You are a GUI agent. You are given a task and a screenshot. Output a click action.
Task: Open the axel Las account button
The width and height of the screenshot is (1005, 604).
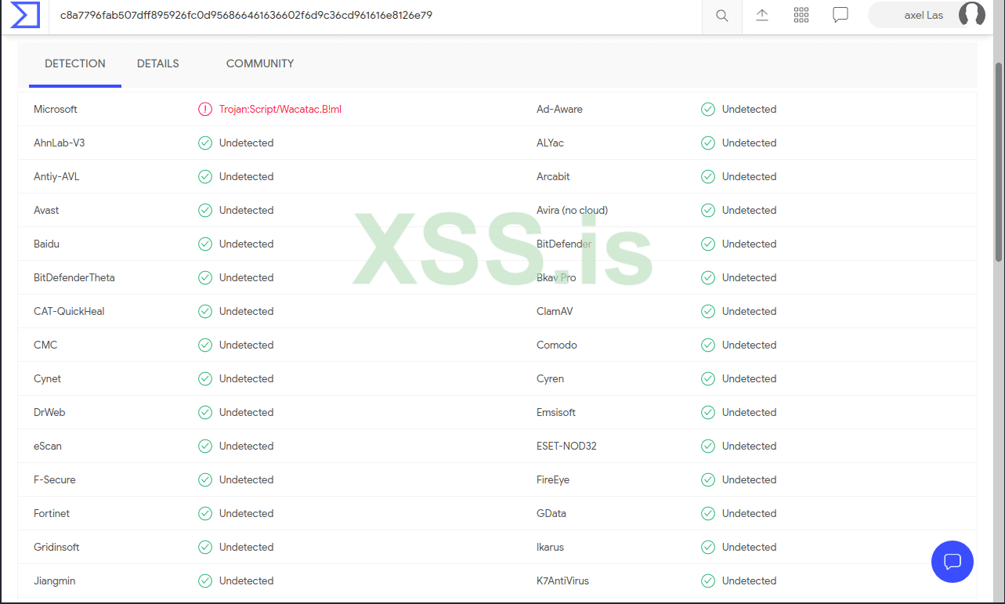927,15
